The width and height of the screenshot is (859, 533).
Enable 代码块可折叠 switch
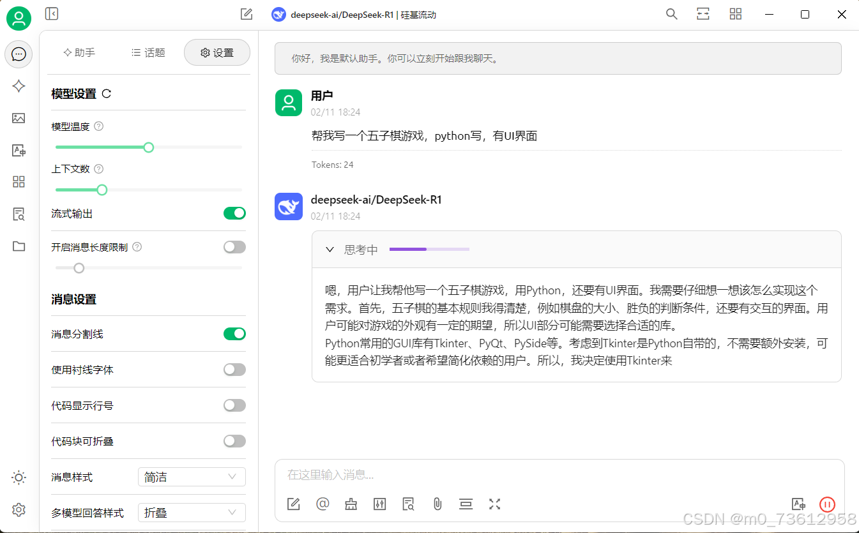tap(234, 441)
